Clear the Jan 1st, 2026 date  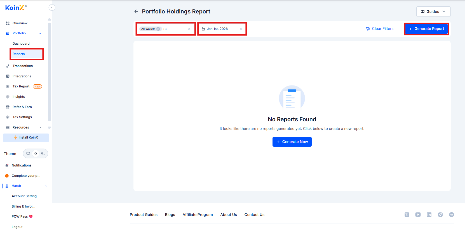(241, 29)
